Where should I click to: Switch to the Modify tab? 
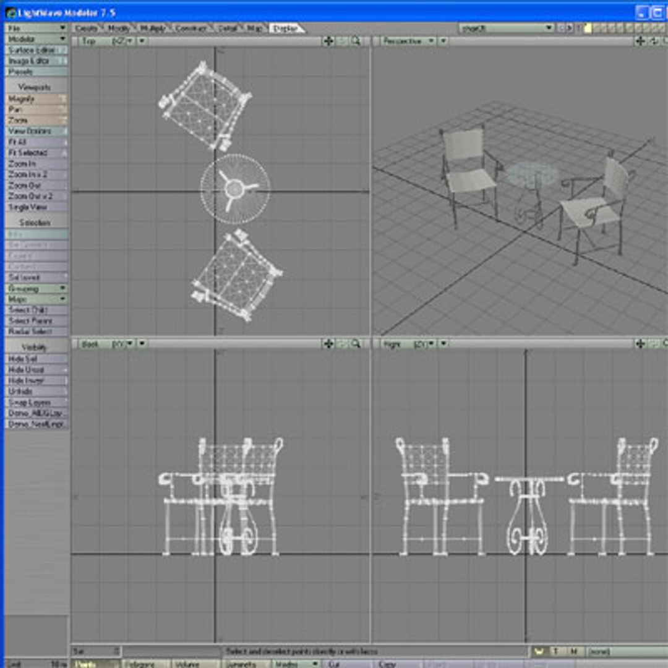click(x=119, y=28)
